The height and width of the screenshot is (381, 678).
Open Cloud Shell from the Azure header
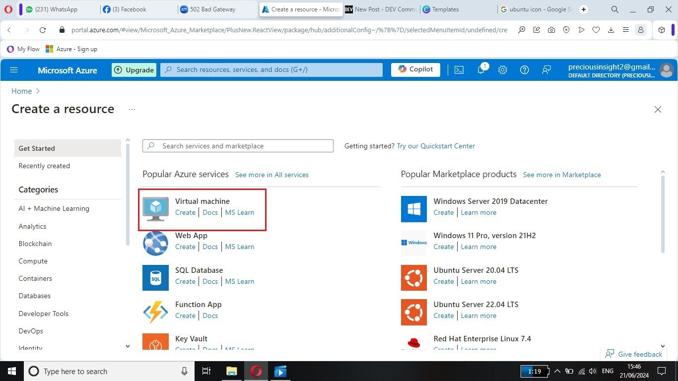(459, 70)
